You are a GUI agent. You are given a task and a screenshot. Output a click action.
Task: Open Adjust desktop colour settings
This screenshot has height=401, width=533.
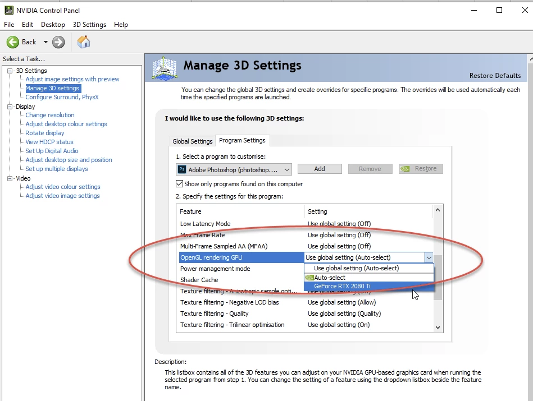coord(66,124)
